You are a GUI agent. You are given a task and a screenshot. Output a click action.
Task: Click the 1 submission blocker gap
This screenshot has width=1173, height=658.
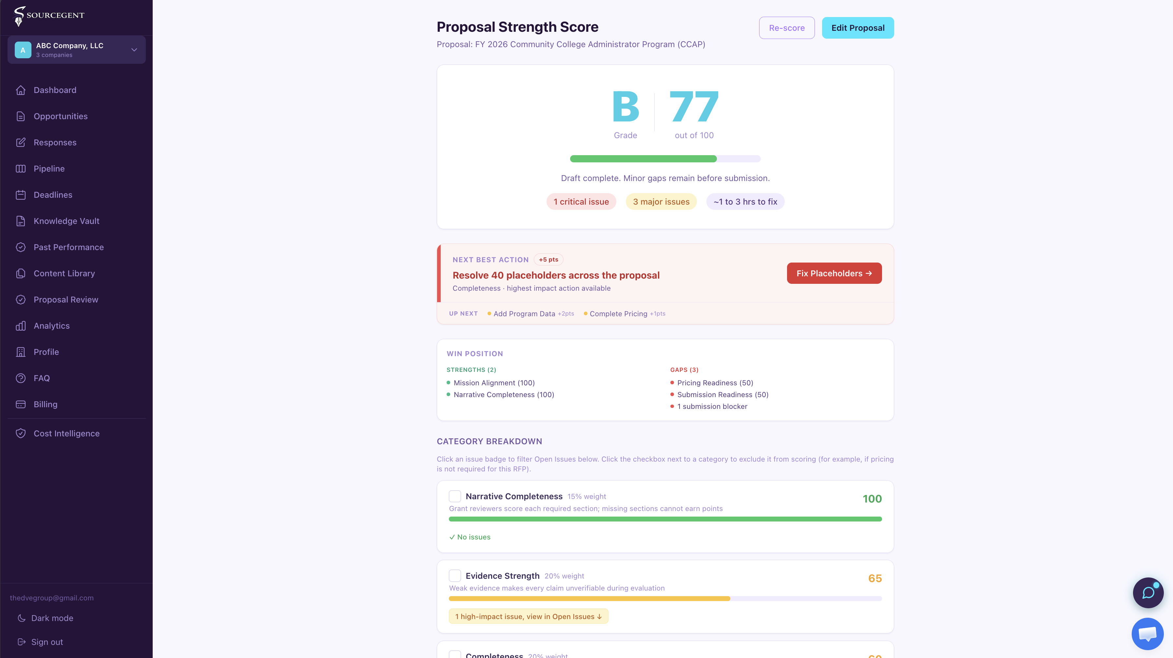coord(712,406)
